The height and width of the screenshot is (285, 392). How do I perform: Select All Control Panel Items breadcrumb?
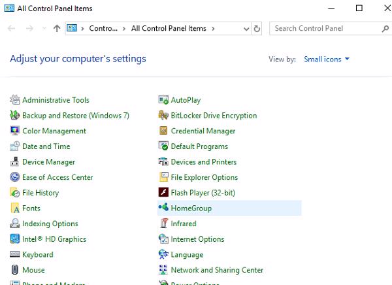pyautogui.click(x=168, y=29)
